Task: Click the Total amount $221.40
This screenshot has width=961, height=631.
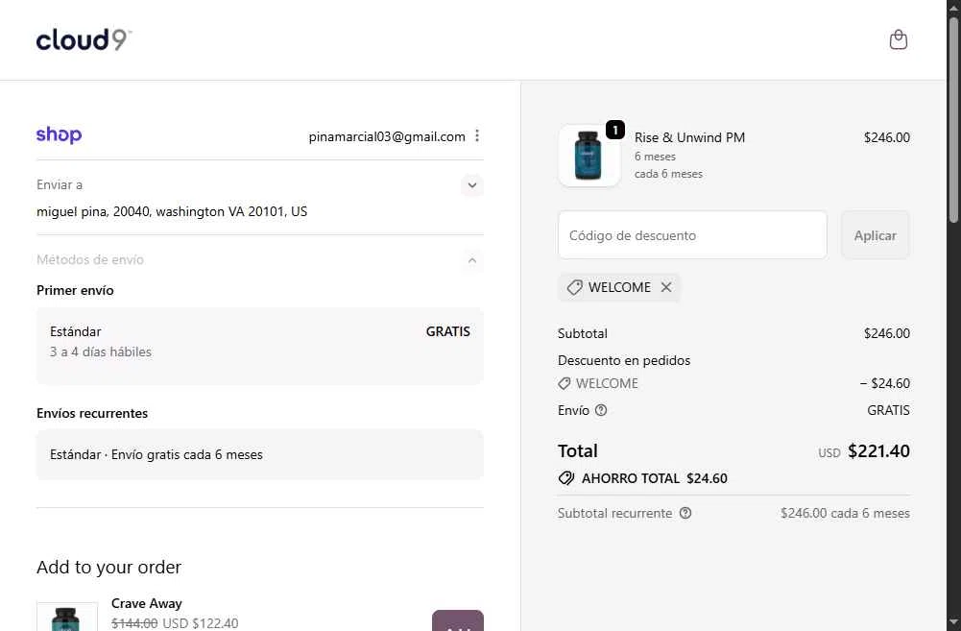Action: tap(878, 450)
